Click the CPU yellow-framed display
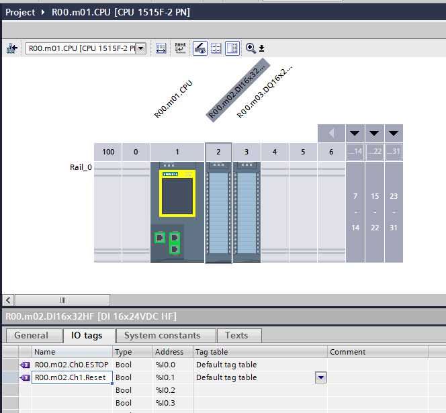Screen dimensions: 446x413 (x=177, y=193)
